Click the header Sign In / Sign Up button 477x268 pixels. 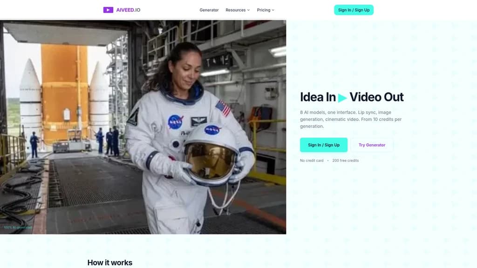pos(354,10)
